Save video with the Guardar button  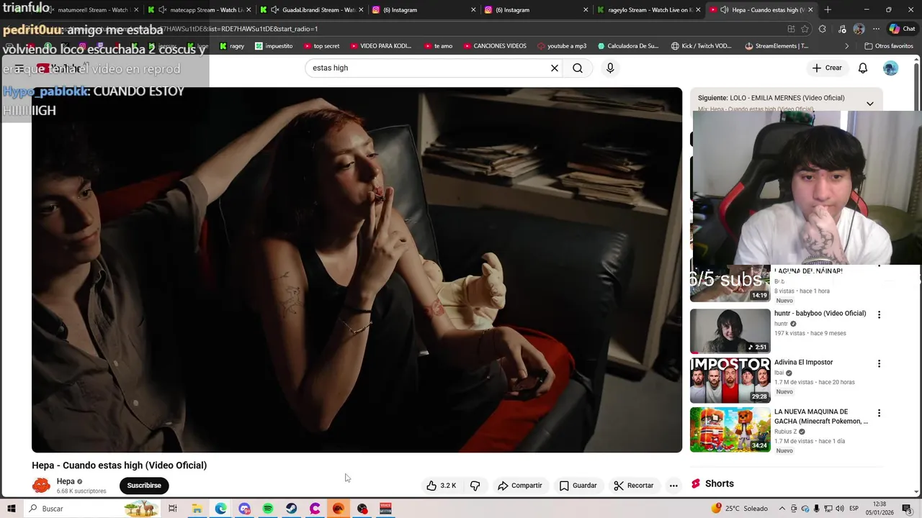click(x=578, y=486)
